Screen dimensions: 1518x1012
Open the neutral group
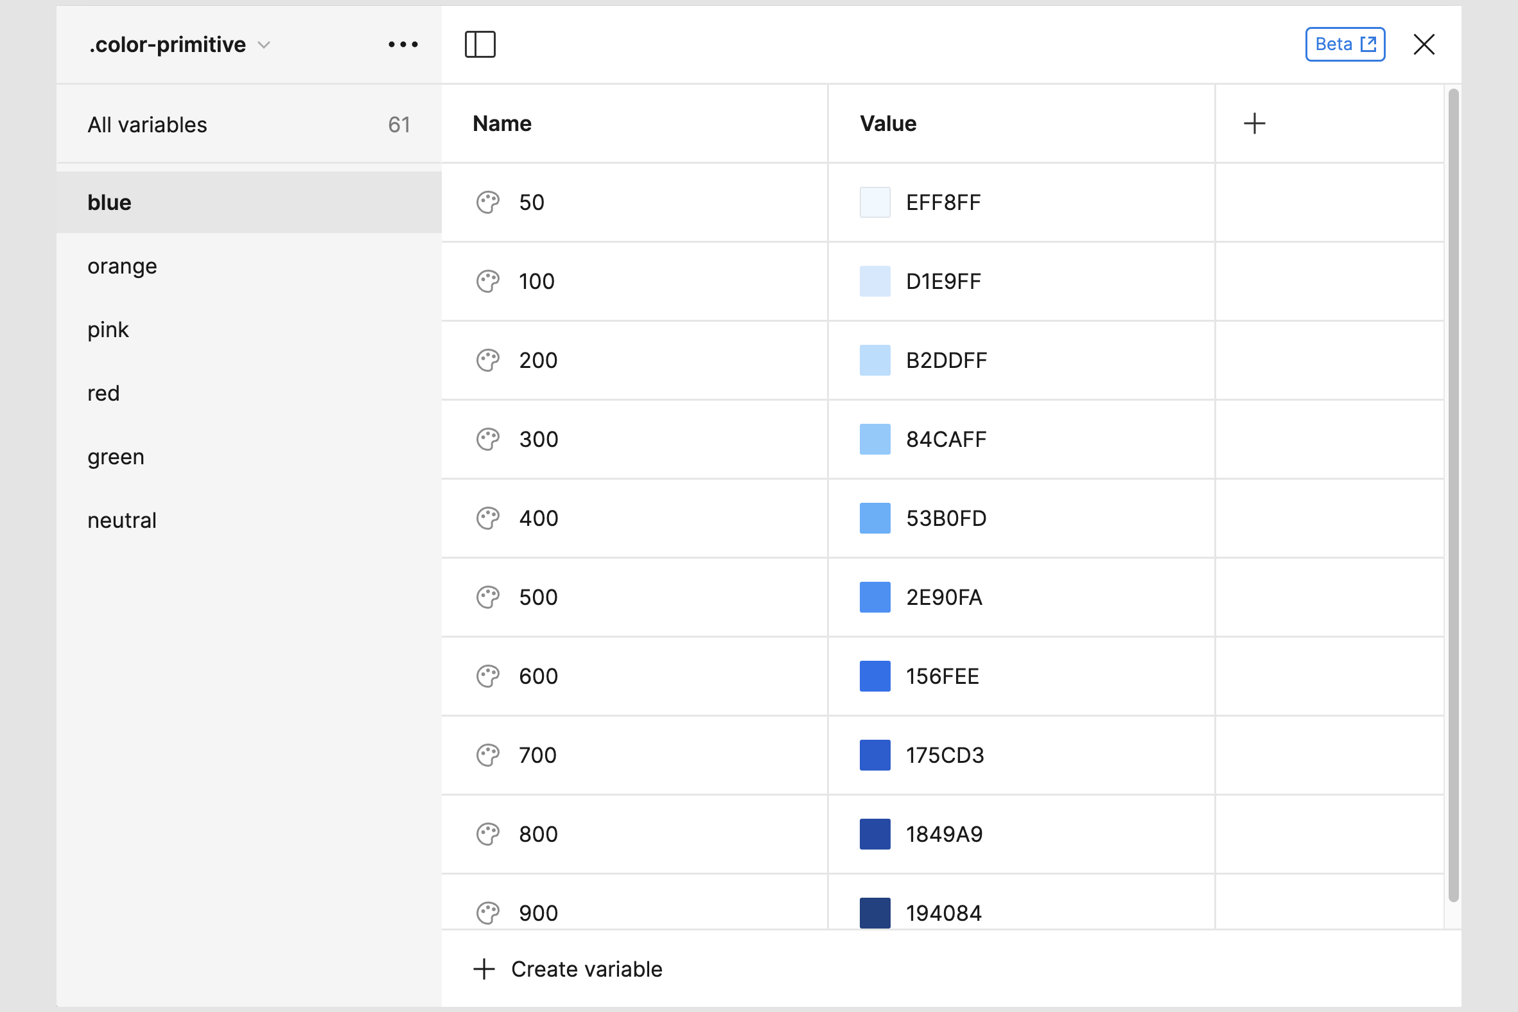tap(249, 520)
